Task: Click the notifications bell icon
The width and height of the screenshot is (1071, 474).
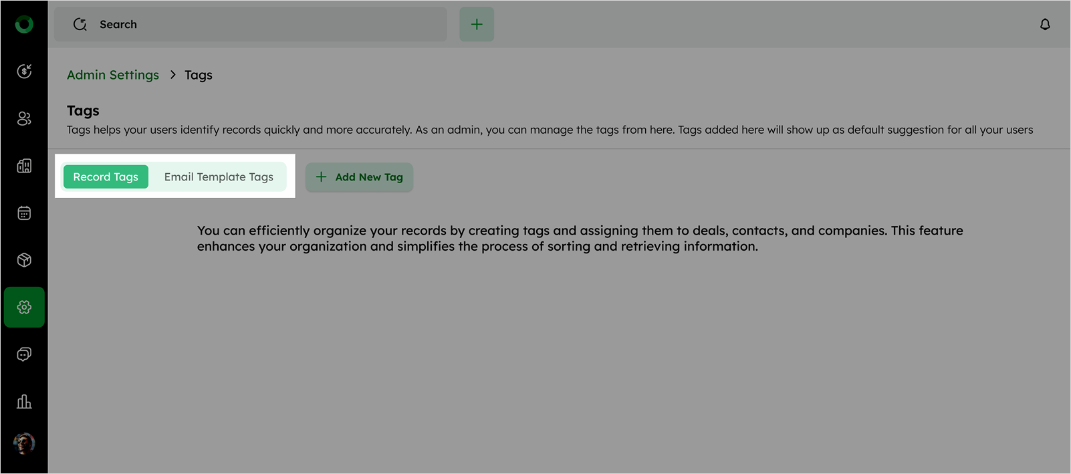Action: click(x=1045, y=25)
